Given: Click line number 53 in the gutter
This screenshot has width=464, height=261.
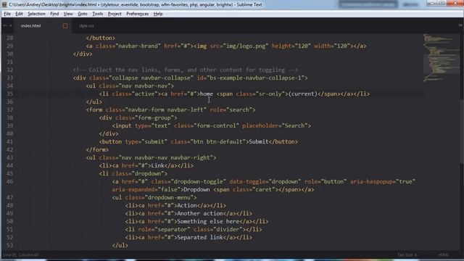Looking at the screenshot, I should coord(9,245).
